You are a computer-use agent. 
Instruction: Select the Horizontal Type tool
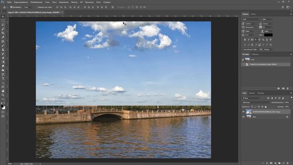(3, 78)
